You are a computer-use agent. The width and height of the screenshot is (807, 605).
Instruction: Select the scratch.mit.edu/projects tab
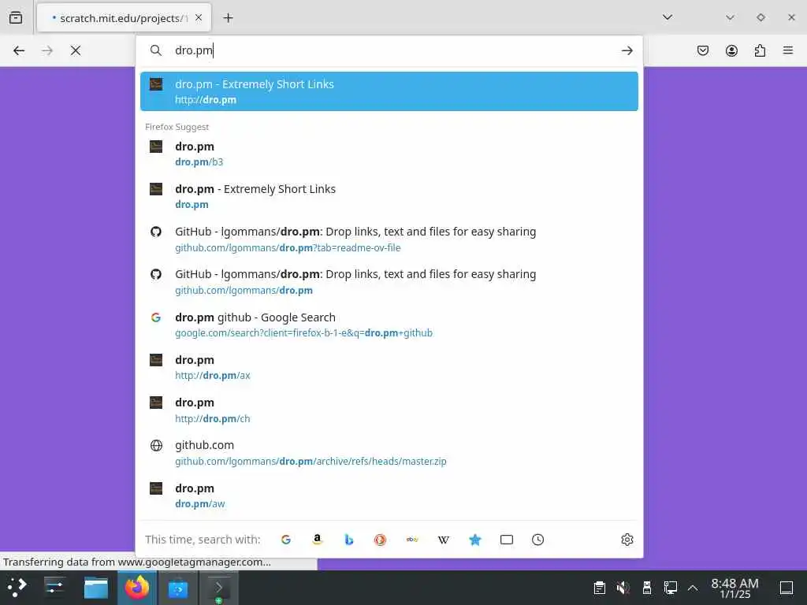point(124,18)
